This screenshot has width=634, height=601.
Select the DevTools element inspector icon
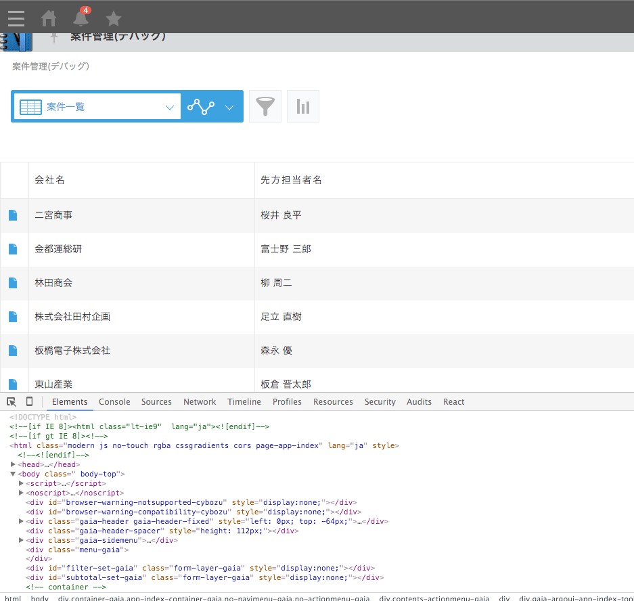click(x=12, y=401)
